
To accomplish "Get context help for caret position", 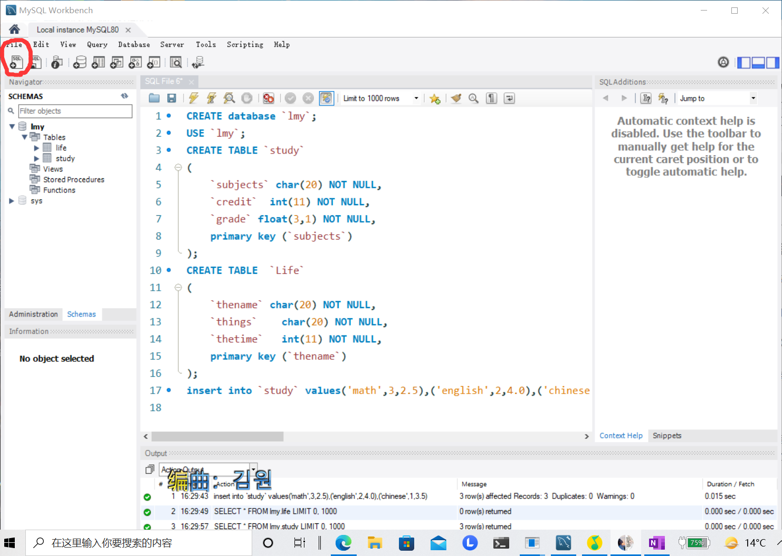I will point(646,98).
